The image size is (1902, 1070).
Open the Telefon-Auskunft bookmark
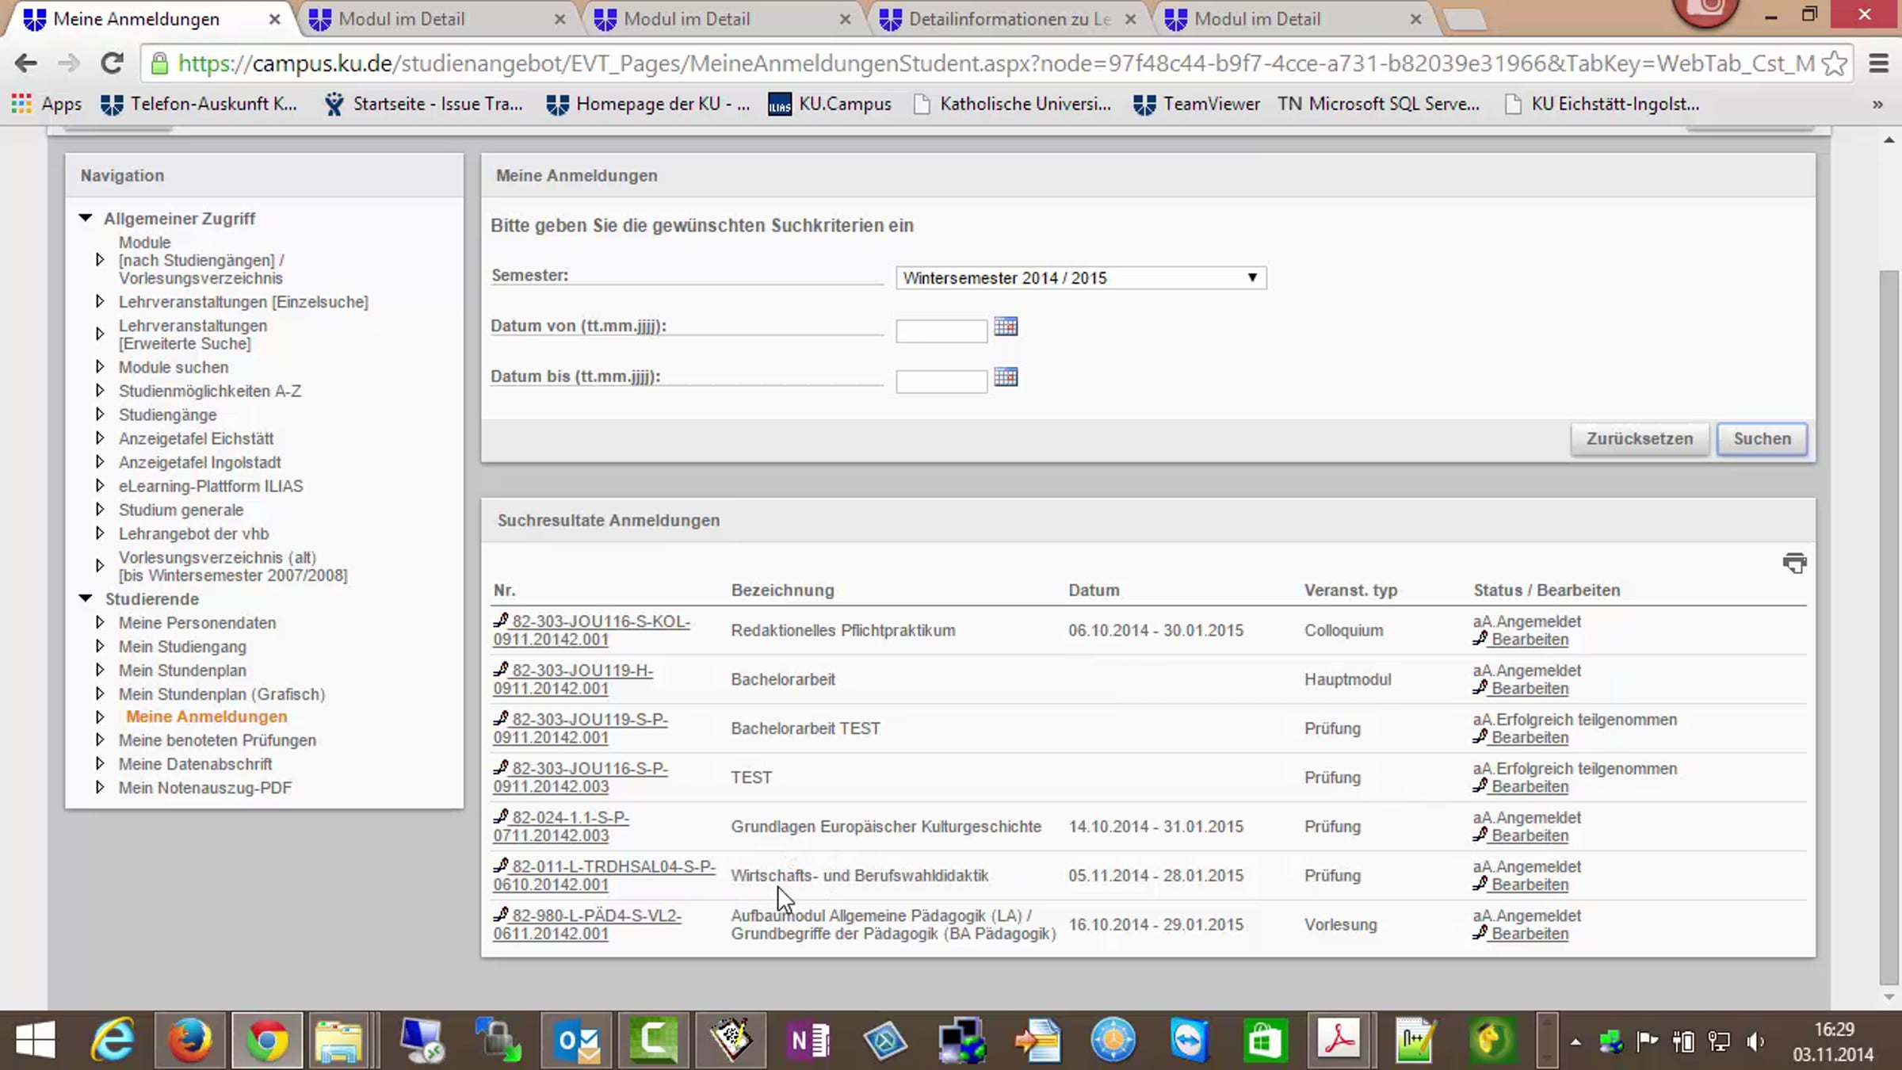[199, 104]
